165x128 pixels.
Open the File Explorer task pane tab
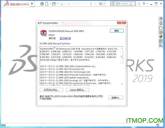point(161,28)
